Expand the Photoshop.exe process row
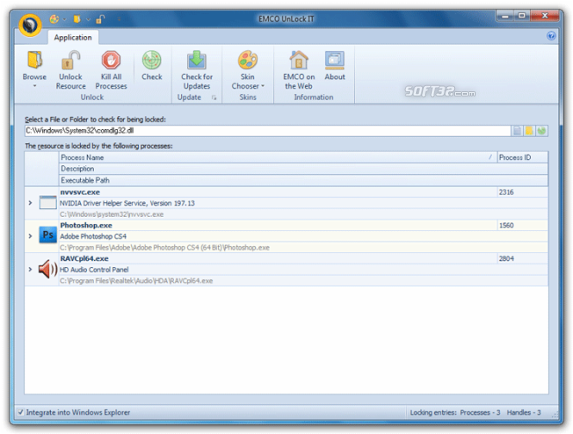 click(x=30, y=235)
